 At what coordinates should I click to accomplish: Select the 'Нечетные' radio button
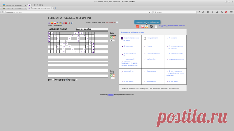[66, 80]
